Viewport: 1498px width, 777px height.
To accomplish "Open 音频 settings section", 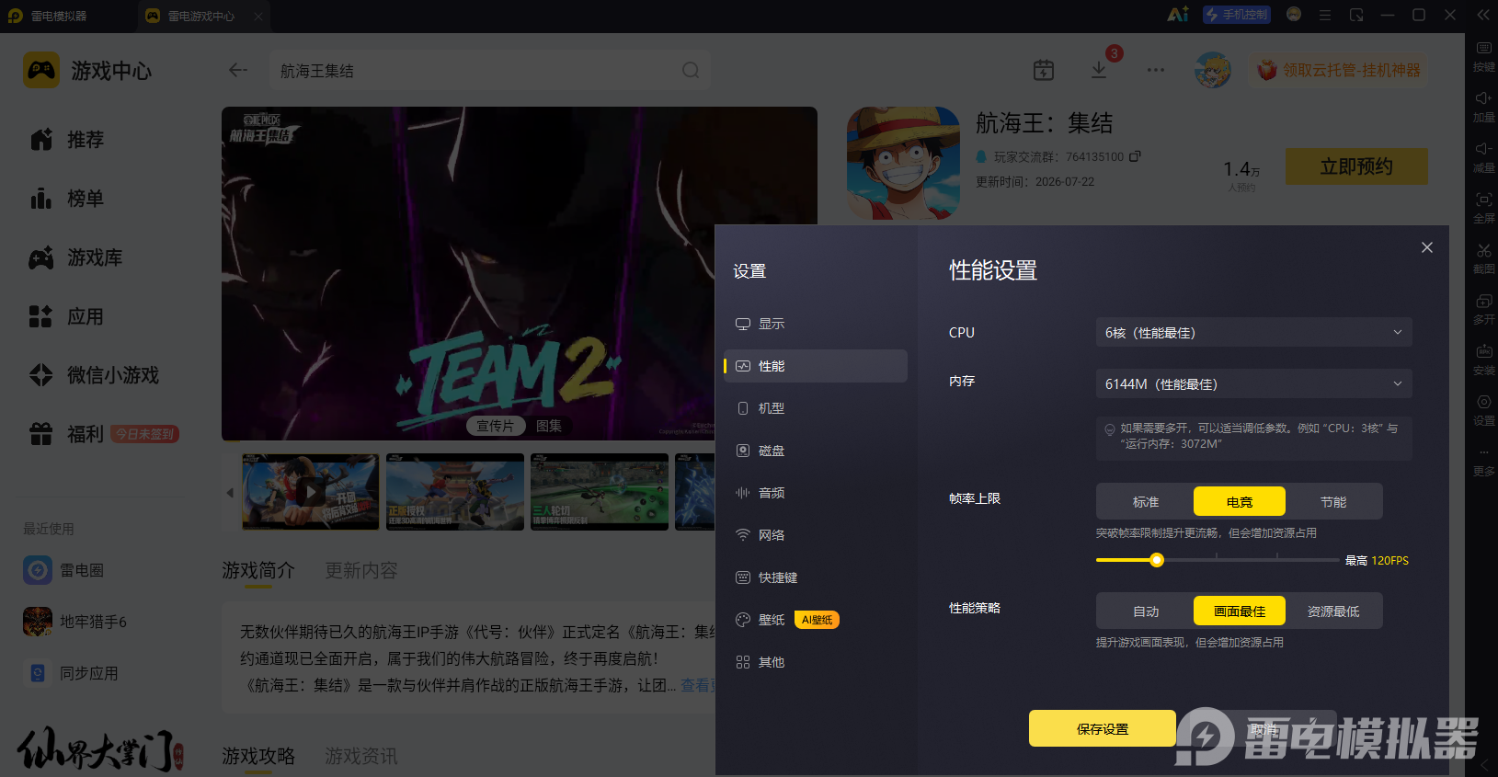I will (816, 493).
